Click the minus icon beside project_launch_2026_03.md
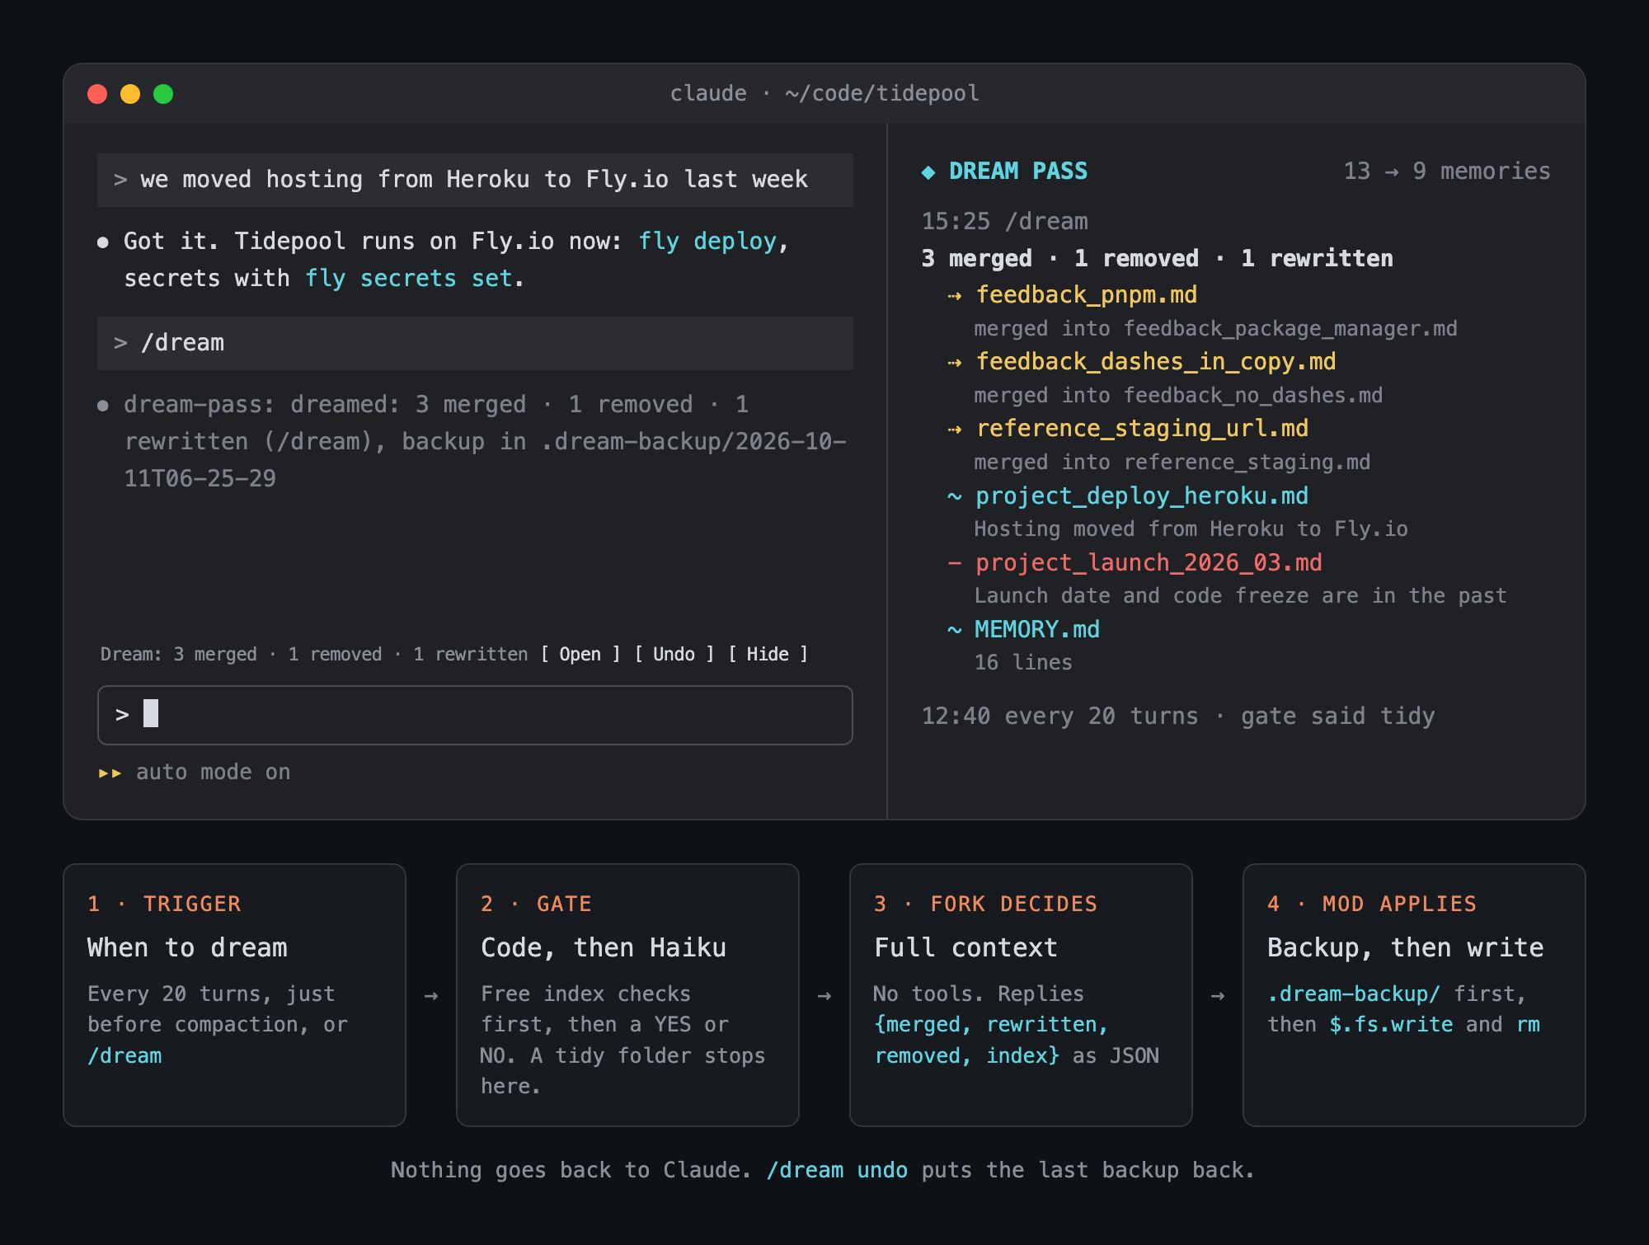 955,563
